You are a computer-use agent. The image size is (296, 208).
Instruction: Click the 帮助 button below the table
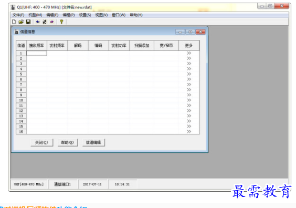click(x=68, y=142)
